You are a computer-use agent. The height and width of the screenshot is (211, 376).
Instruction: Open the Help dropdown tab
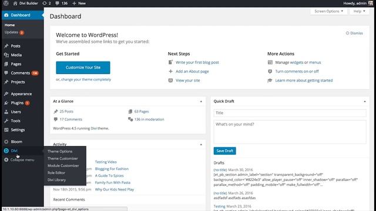[359, 11]
